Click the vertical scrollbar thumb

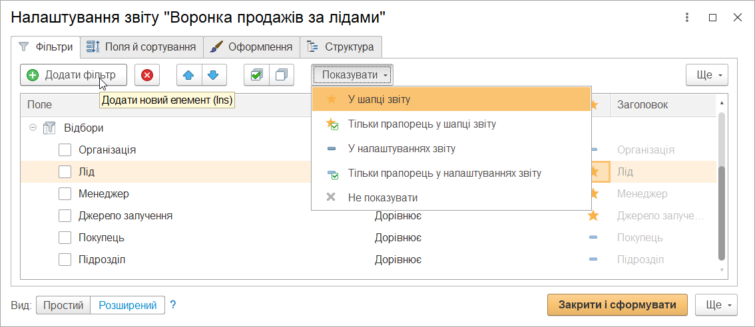(721, 213)
